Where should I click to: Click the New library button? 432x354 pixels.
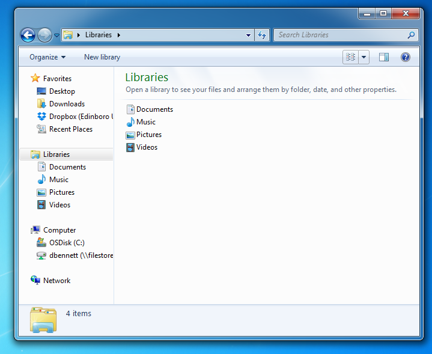[x=102, y=57]
